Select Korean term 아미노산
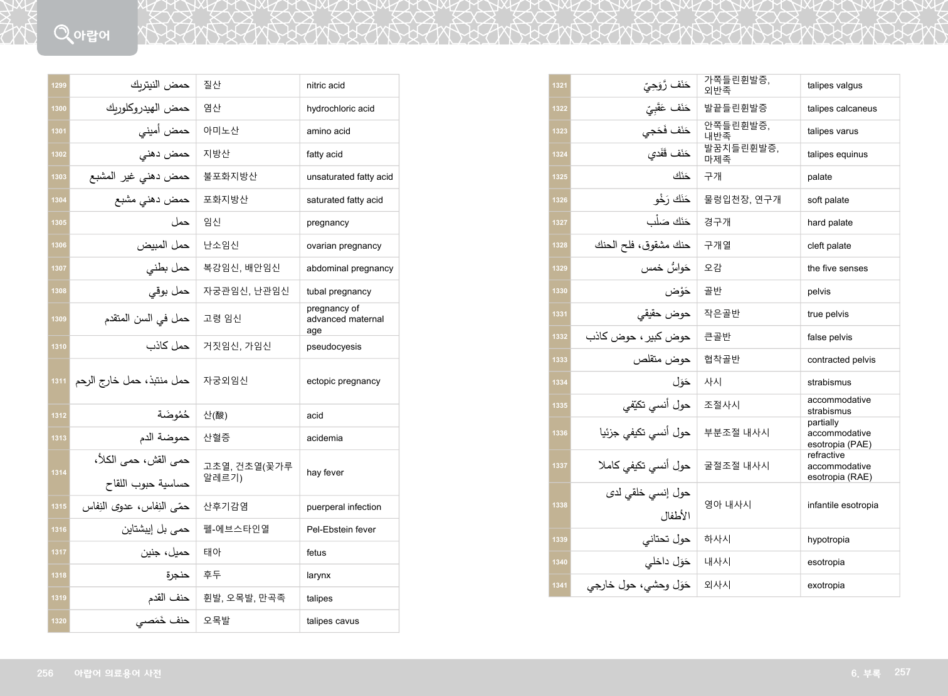The width and height of the screenshot is (948, 696). tap(221, 131)
